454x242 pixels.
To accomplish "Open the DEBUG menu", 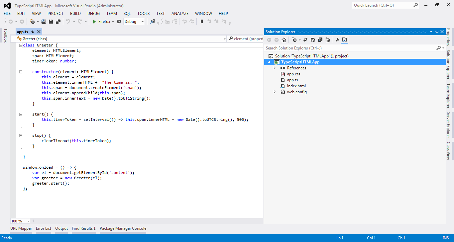I will 93,13.
